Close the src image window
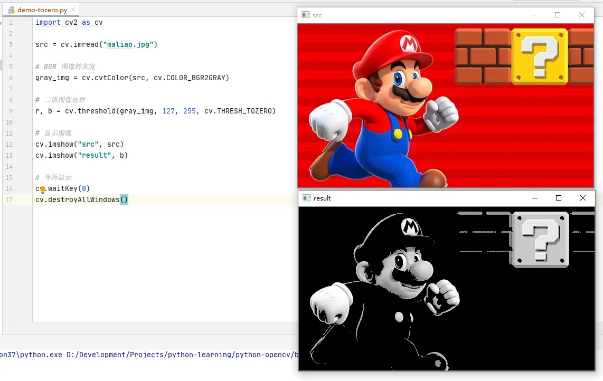The width and height of the screenshot is (603, 381). tap(582, 15)
